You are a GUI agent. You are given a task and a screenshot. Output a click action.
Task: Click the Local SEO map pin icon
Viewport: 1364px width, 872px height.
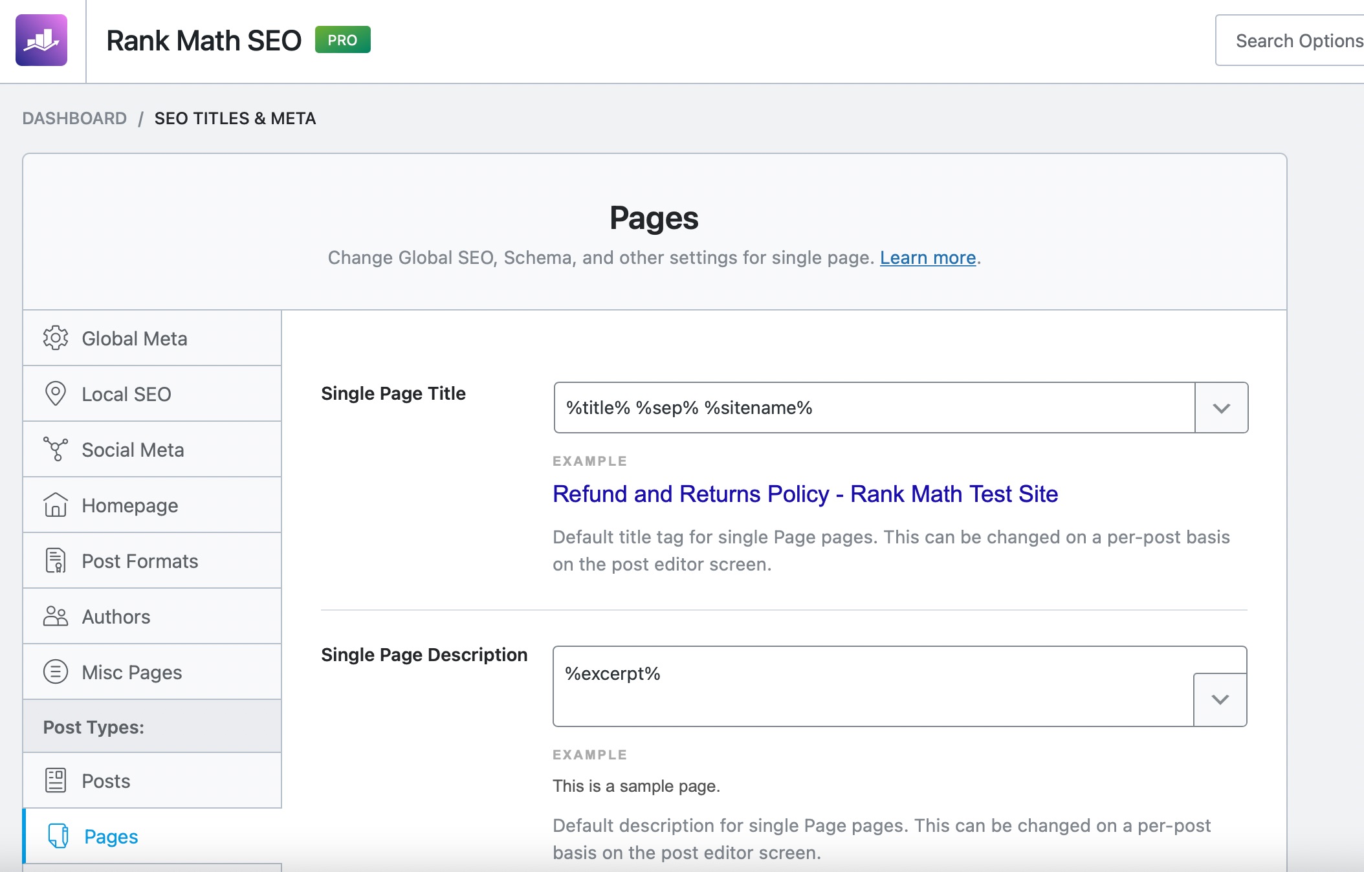[x=56, y=393]
